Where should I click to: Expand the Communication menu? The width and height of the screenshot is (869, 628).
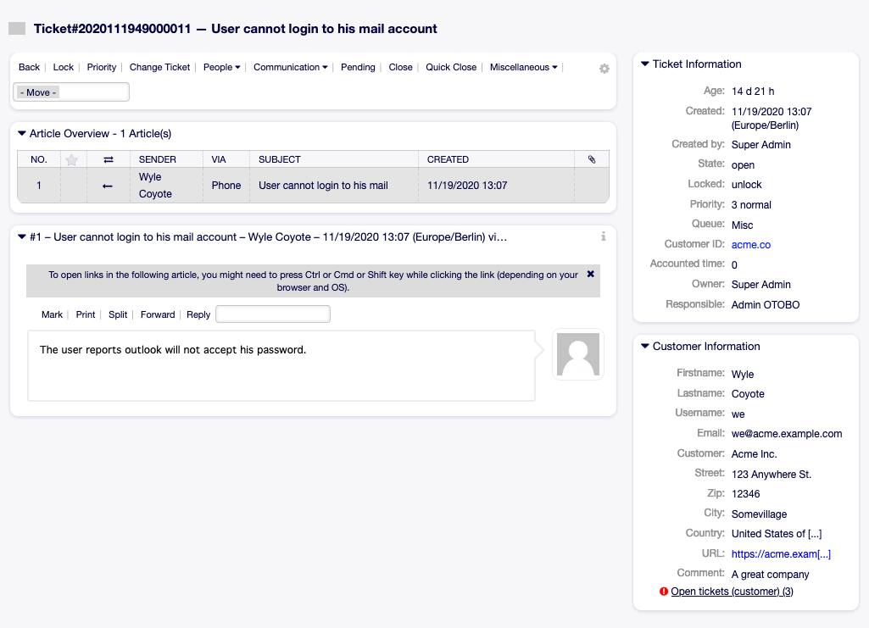(290, 68)
